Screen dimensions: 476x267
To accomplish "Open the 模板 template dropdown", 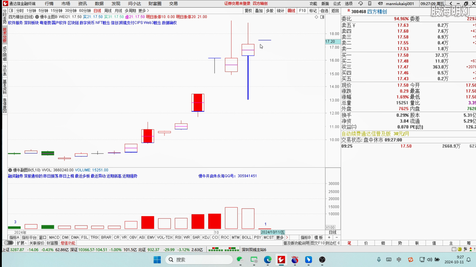I will [x=318, y=237].
